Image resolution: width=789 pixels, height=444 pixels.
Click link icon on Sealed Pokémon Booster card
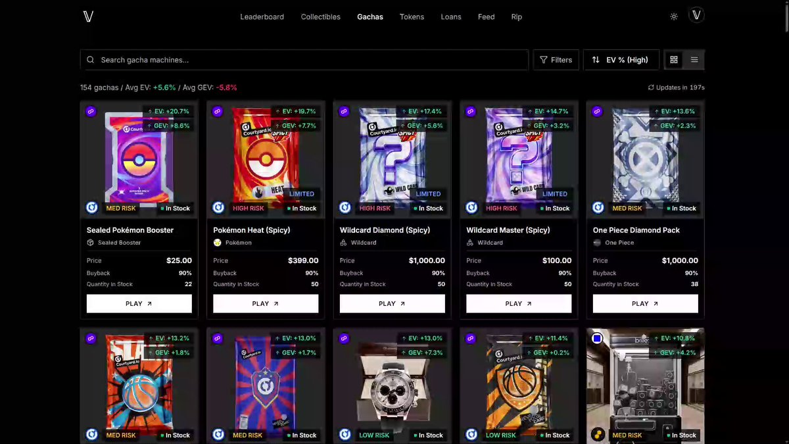[91, 111]
